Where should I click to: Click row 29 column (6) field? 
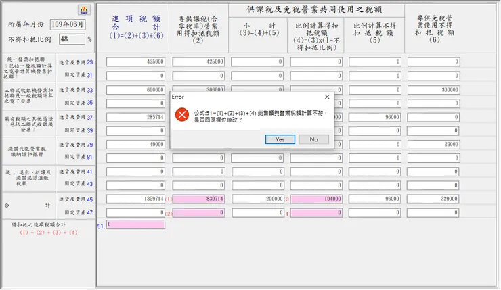coord(433,62)
